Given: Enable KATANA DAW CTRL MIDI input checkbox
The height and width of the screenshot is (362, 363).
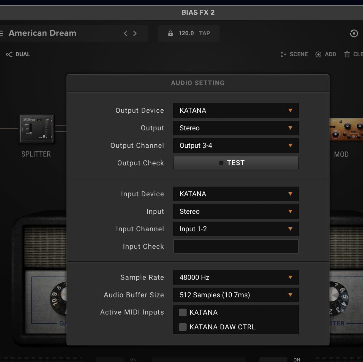Looking at the screenshot, I should click(x=183, y=327).
